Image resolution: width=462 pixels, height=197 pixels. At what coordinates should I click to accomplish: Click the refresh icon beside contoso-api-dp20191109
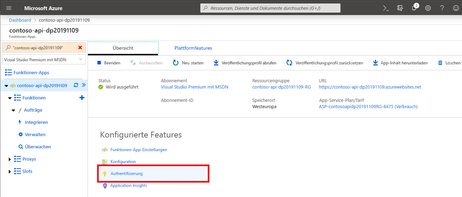(76, 85)
